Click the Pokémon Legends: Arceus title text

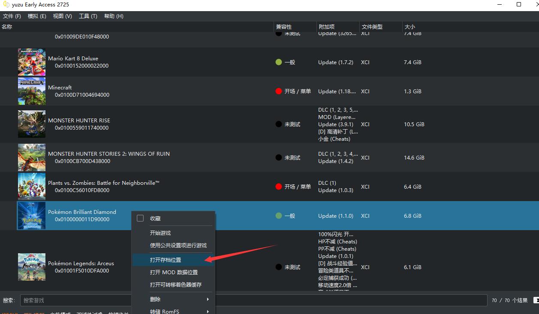click(x=81, y=264)
